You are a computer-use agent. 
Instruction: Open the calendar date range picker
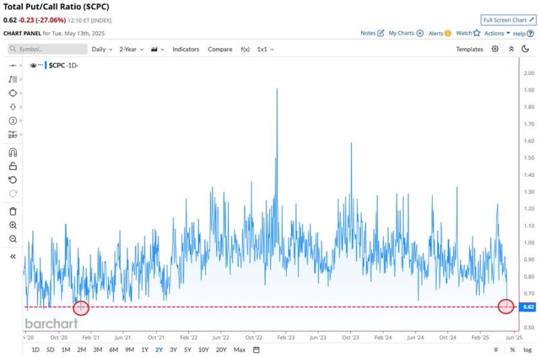tap(256, 350)
